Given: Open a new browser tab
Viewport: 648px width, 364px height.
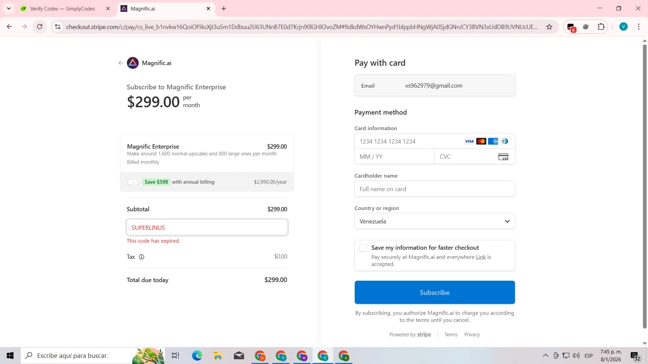Looking at the screenshot, I should (224, 9).
